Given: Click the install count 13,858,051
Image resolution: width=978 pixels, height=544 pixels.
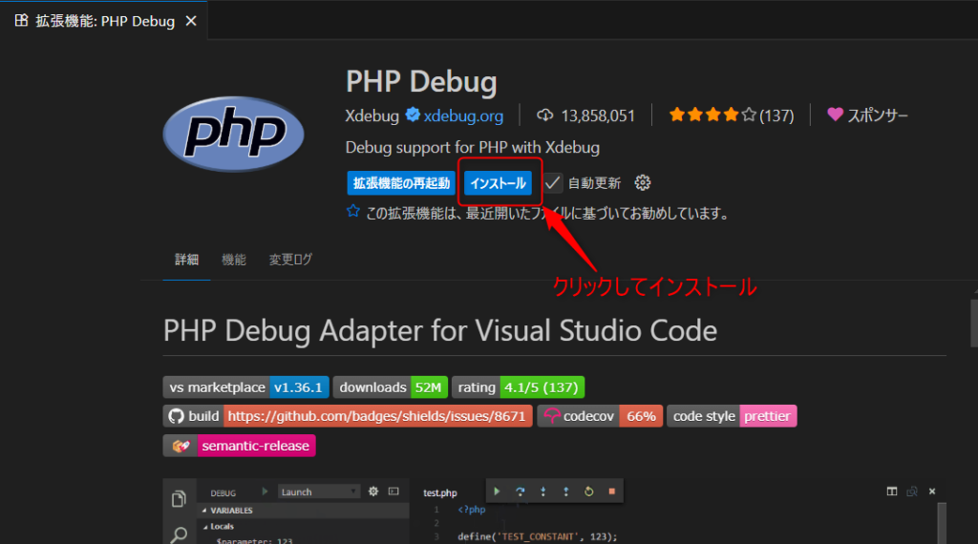Looking at the screenshot, I should coord(598,115).
